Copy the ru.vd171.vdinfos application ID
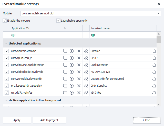The image size is (164, 126). click(65, 93)
